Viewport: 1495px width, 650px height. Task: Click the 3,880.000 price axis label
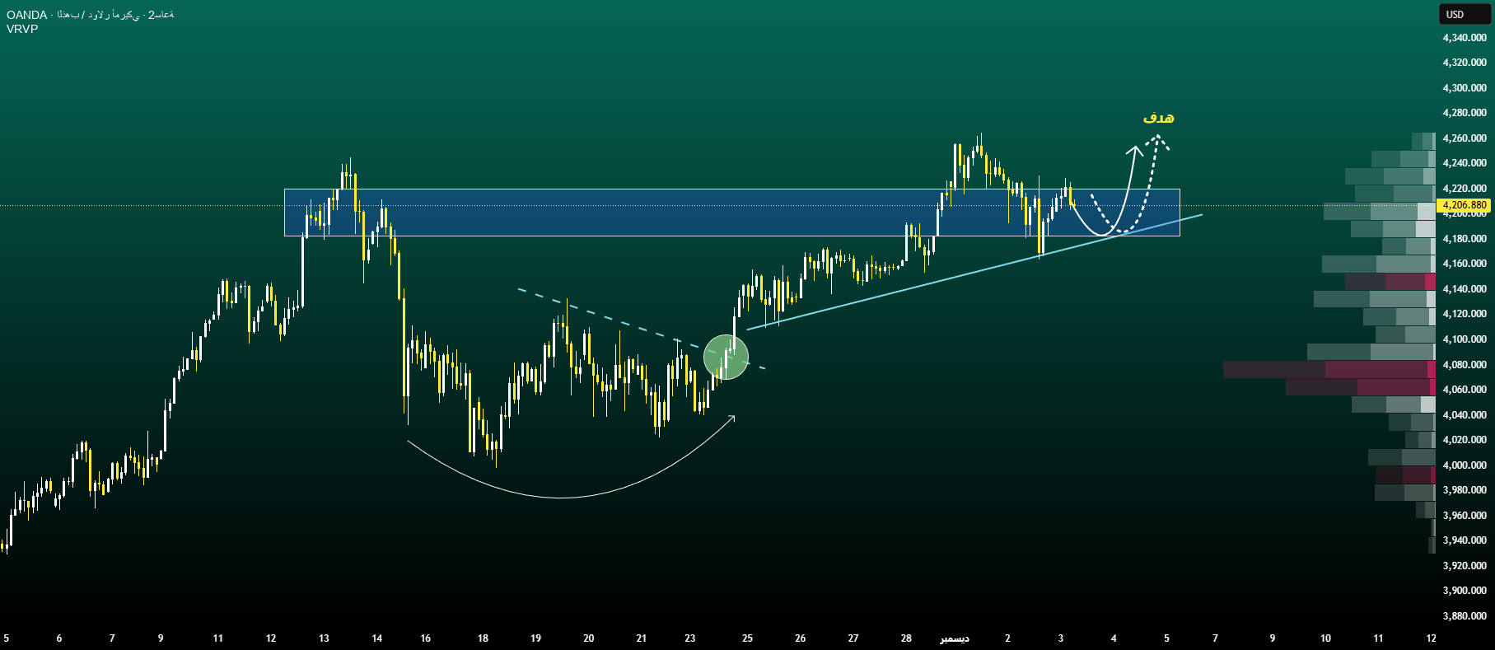(1465, 615)
